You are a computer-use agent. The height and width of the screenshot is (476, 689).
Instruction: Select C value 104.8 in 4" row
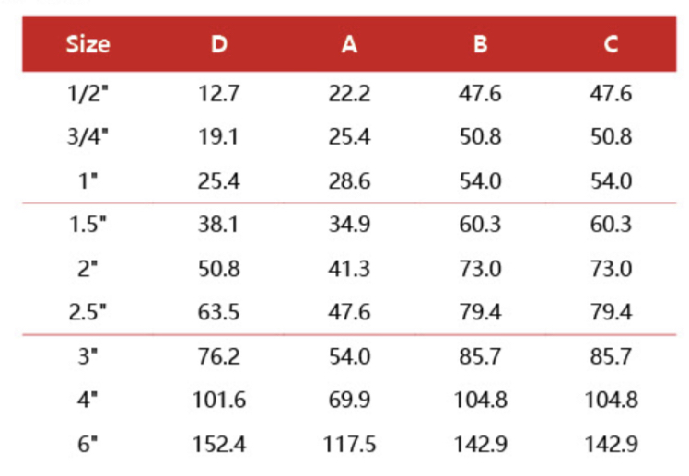point(611,401)
